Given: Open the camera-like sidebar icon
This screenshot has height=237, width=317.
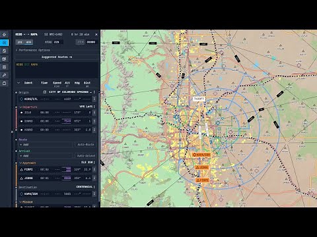Looking at the screenshot, I should pos(4,59).
